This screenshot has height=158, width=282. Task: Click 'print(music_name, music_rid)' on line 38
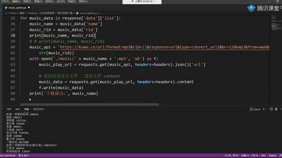pyautogui.click(x=62, y=36)
